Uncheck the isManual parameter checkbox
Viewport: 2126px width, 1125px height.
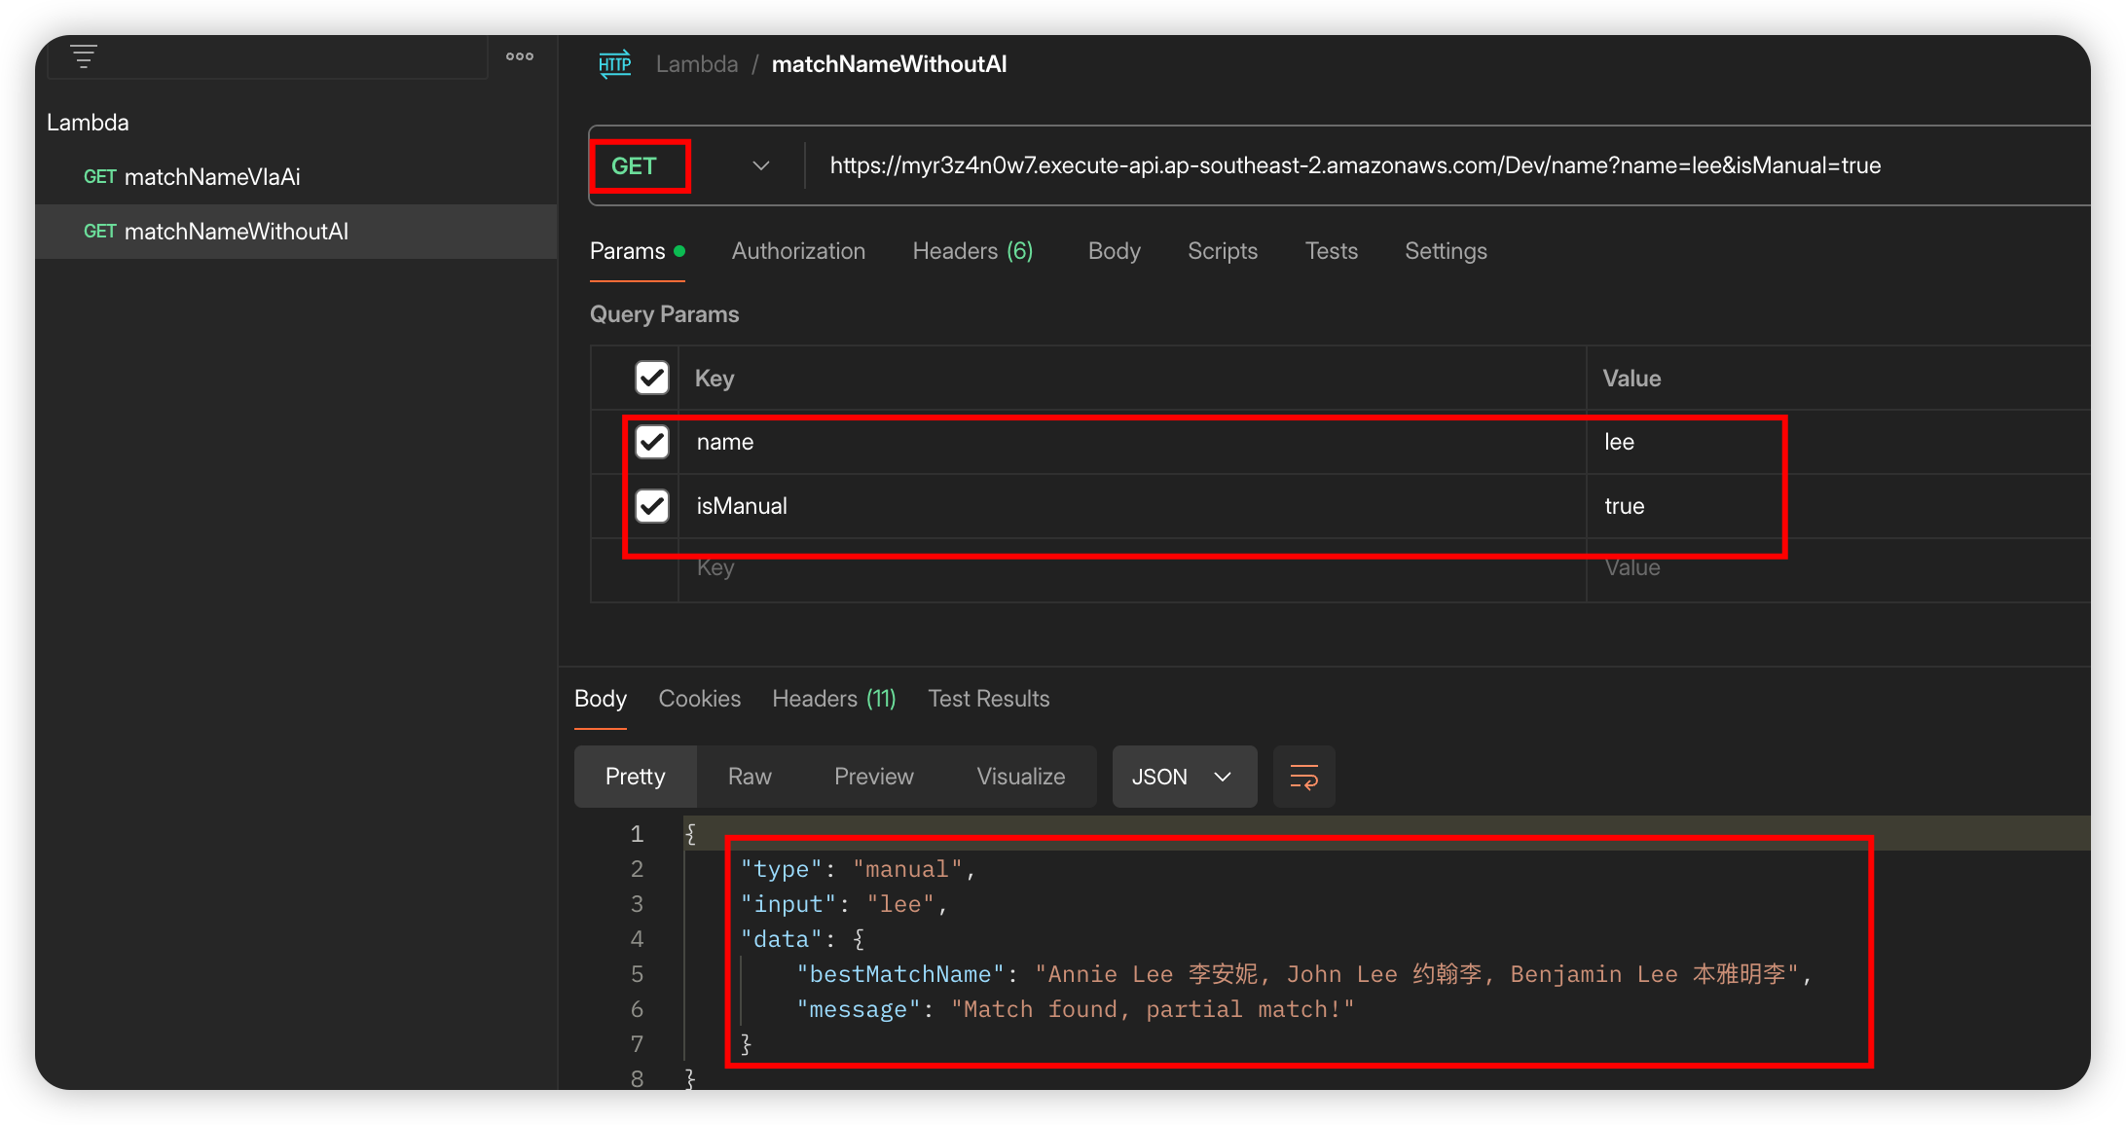coord(652,506)
